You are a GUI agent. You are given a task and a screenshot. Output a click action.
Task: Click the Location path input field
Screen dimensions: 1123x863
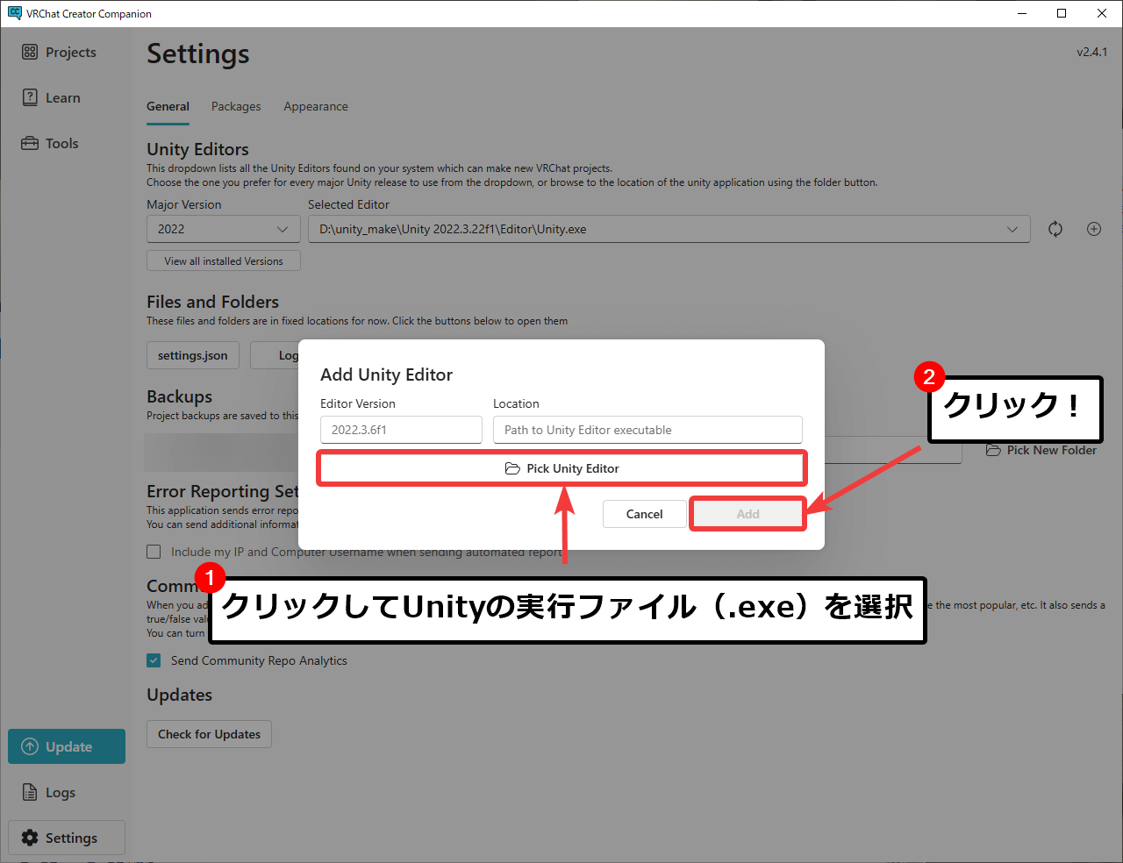(x=647, y=430)
